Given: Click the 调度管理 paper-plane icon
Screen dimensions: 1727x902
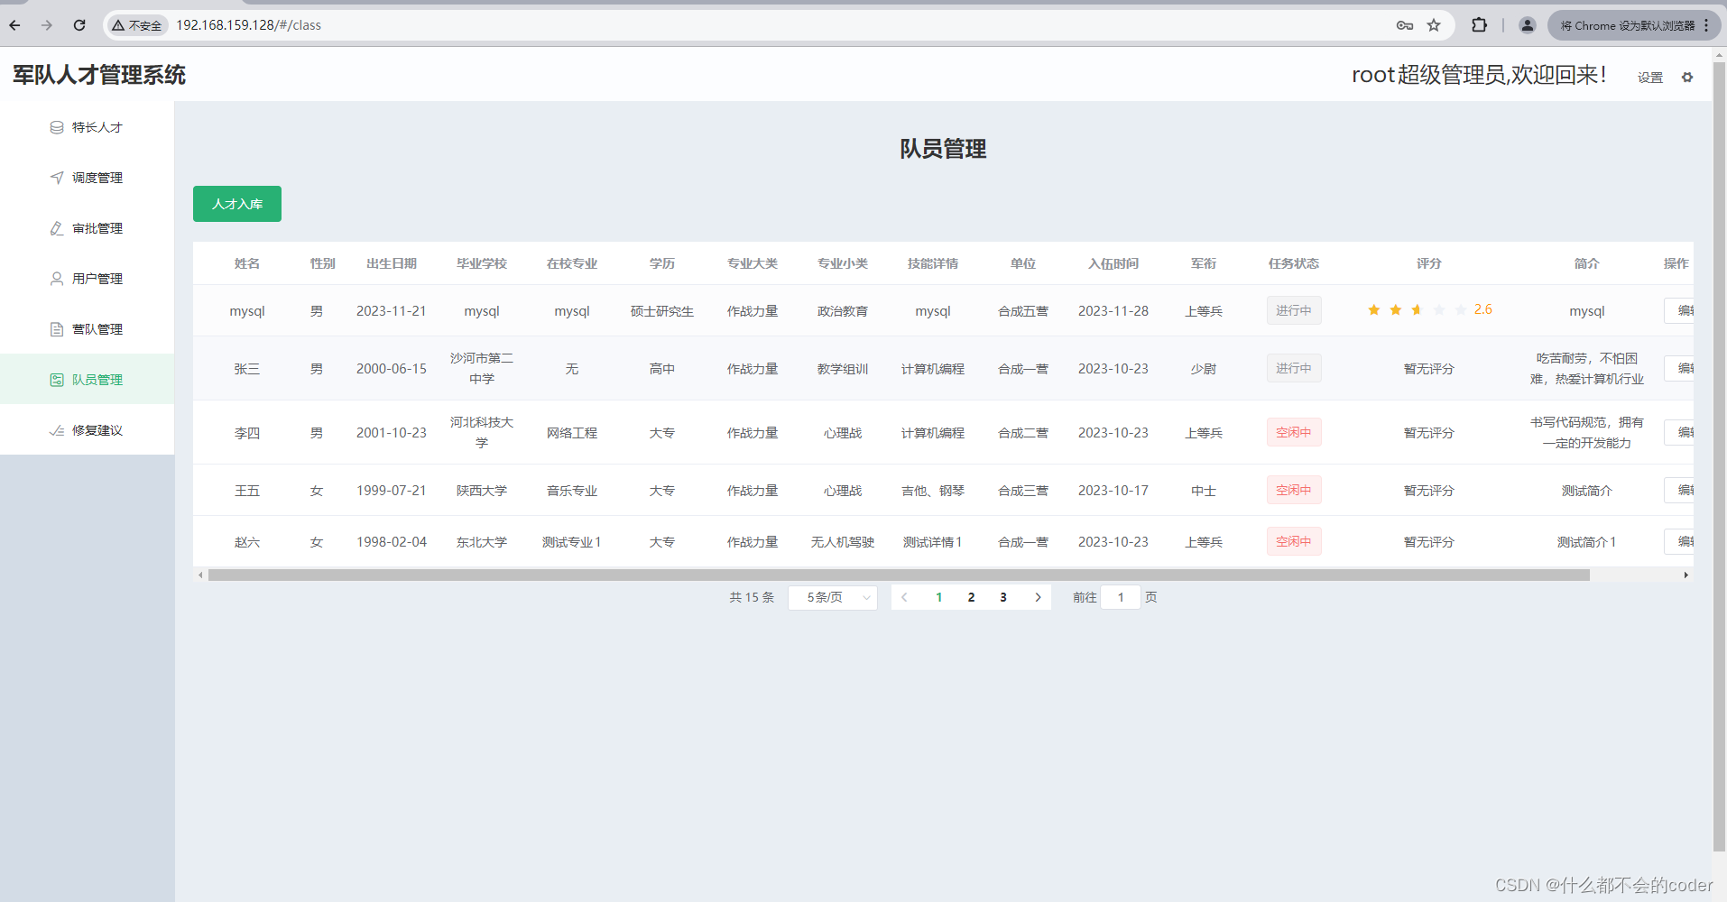Looking at the screenshot, I should pyautogui.click(x=57, y=178).
